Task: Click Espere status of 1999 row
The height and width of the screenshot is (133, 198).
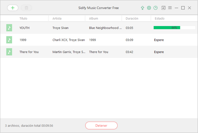Action: point(159,40)
